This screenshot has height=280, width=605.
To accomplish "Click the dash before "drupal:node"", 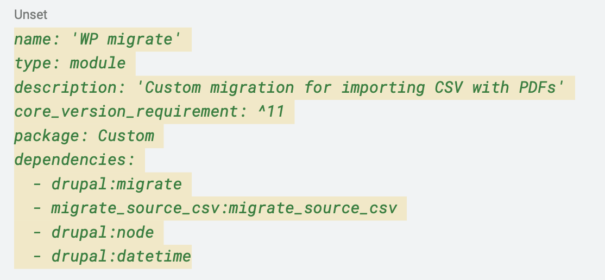I will [37, 232].
